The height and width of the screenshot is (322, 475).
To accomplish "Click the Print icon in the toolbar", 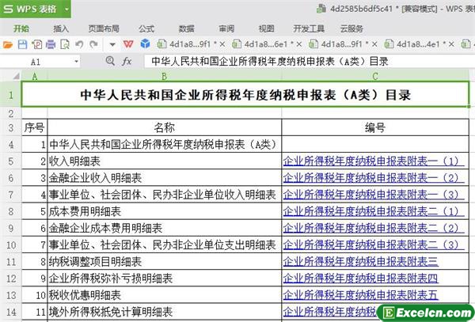I will [x=50, y=44].
